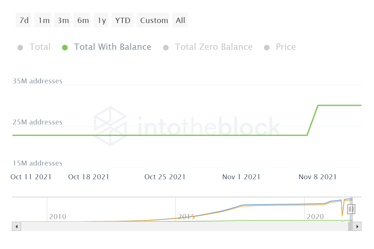The height and width of the screenshot is (249, 374).
Task: Select YTD range option
Action: coord(122,20)
